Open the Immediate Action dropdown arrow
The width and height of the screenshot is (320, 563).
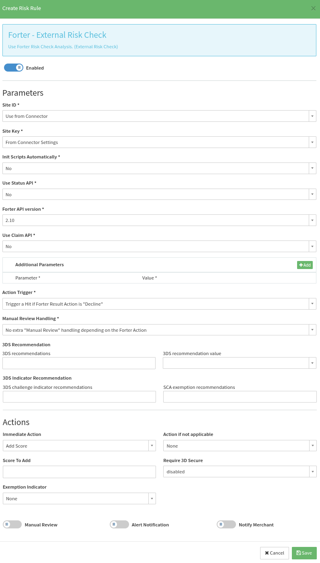click(x=152, y=446)
